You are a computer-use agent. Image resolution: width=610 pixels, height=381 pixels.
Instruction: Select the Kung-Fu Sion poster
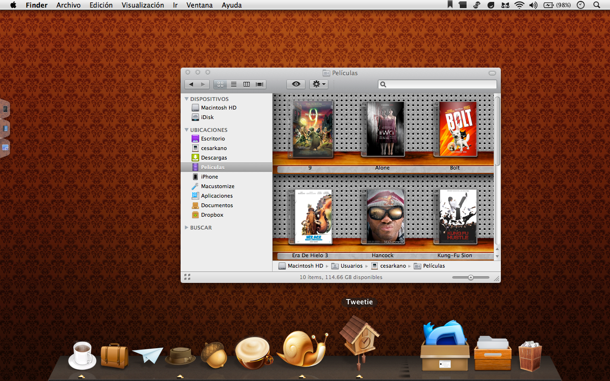[455, 217]
